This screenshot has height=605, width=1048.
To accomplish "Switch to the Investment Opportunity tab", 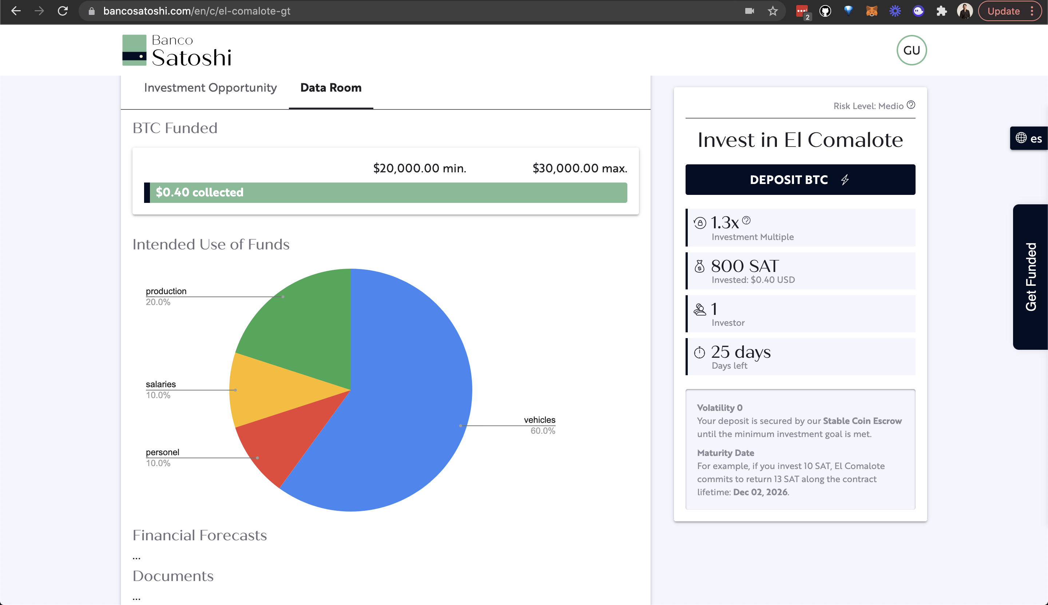I will pyautogui.click(x=210, y=88).
